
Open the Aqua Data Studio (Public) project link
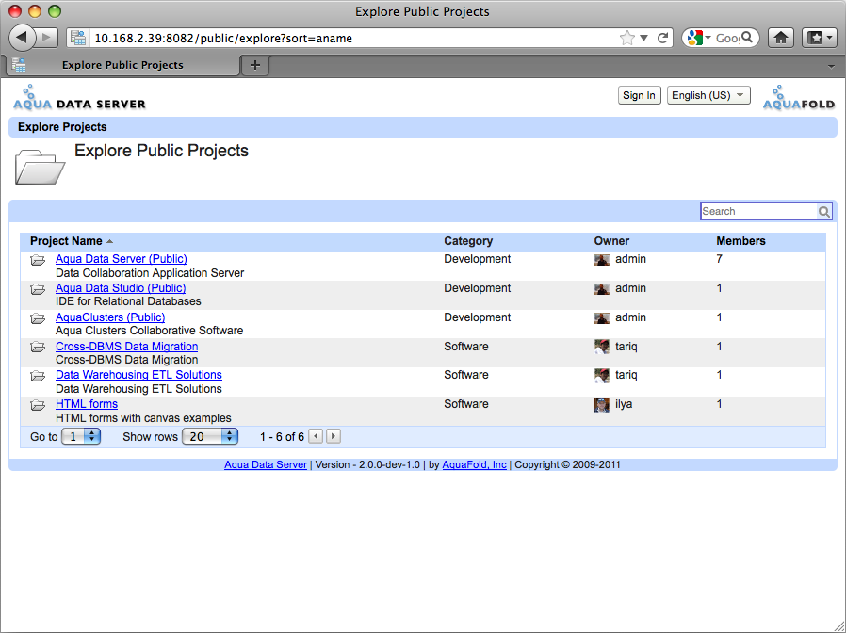coord(121,288)
